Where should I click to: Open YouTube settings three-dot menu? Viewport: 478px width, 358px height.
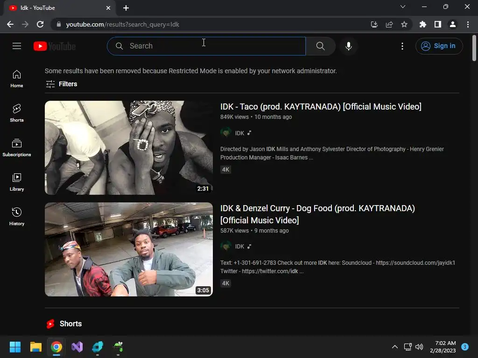(402, 46)
